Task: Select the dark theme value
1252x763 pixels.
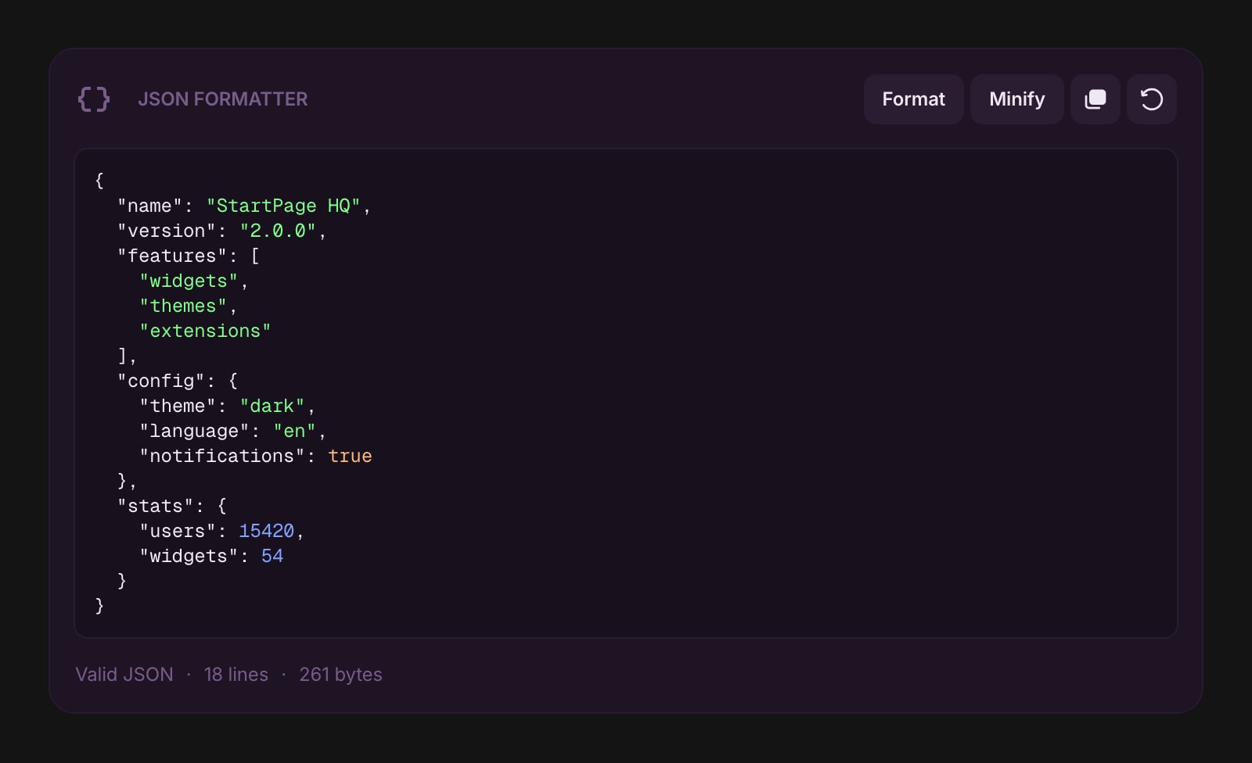Action: 272,406
